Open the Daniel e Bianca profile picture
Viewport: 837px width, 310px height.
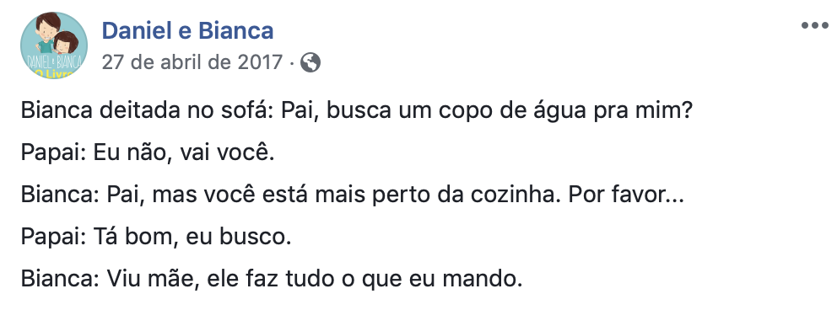[x=54, y=45]
